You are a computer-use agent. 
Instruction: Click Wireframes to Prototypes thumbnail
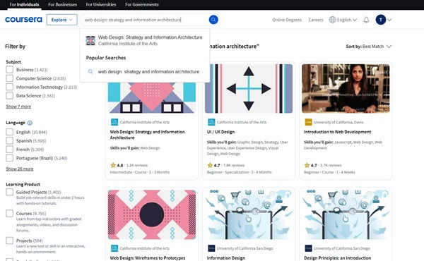[x=152, y=214]
